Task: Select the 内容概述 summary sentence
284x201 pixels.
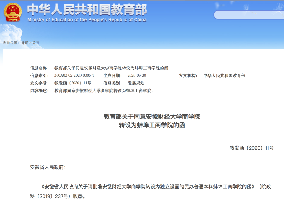Action: click(x=104, y=91)
